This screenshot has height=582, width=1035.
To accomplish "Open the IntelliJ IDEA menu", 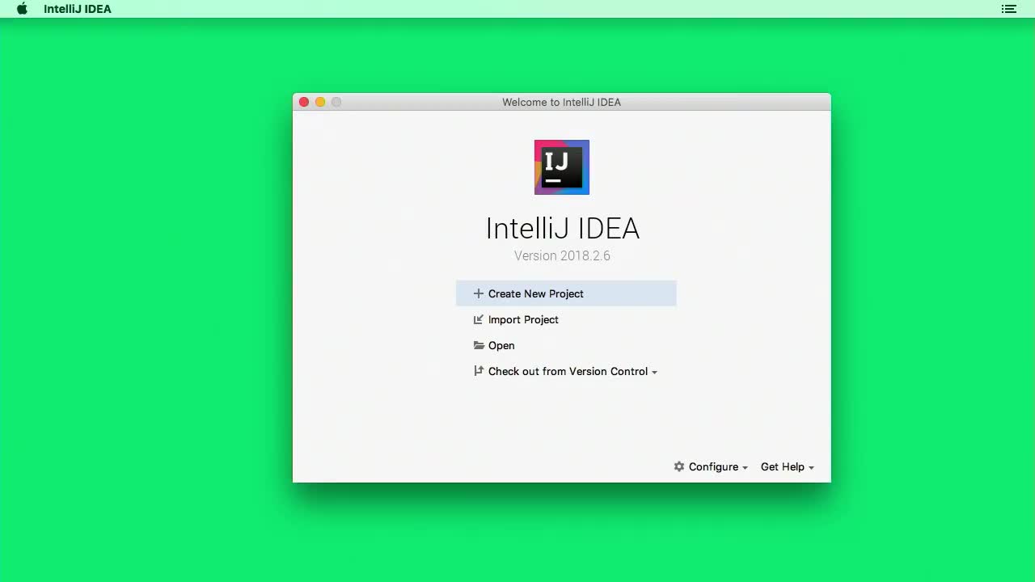I will pos(78,9).
